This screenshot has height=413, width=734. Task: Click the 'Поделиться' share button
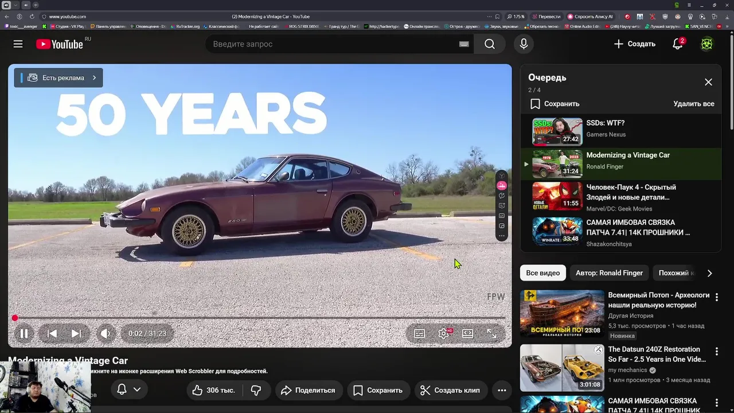[309, 390]
